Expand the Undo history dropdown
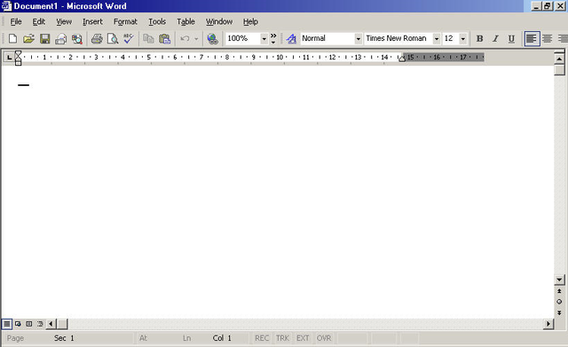This screenshot has height=347, width=568. pos(196,38)
